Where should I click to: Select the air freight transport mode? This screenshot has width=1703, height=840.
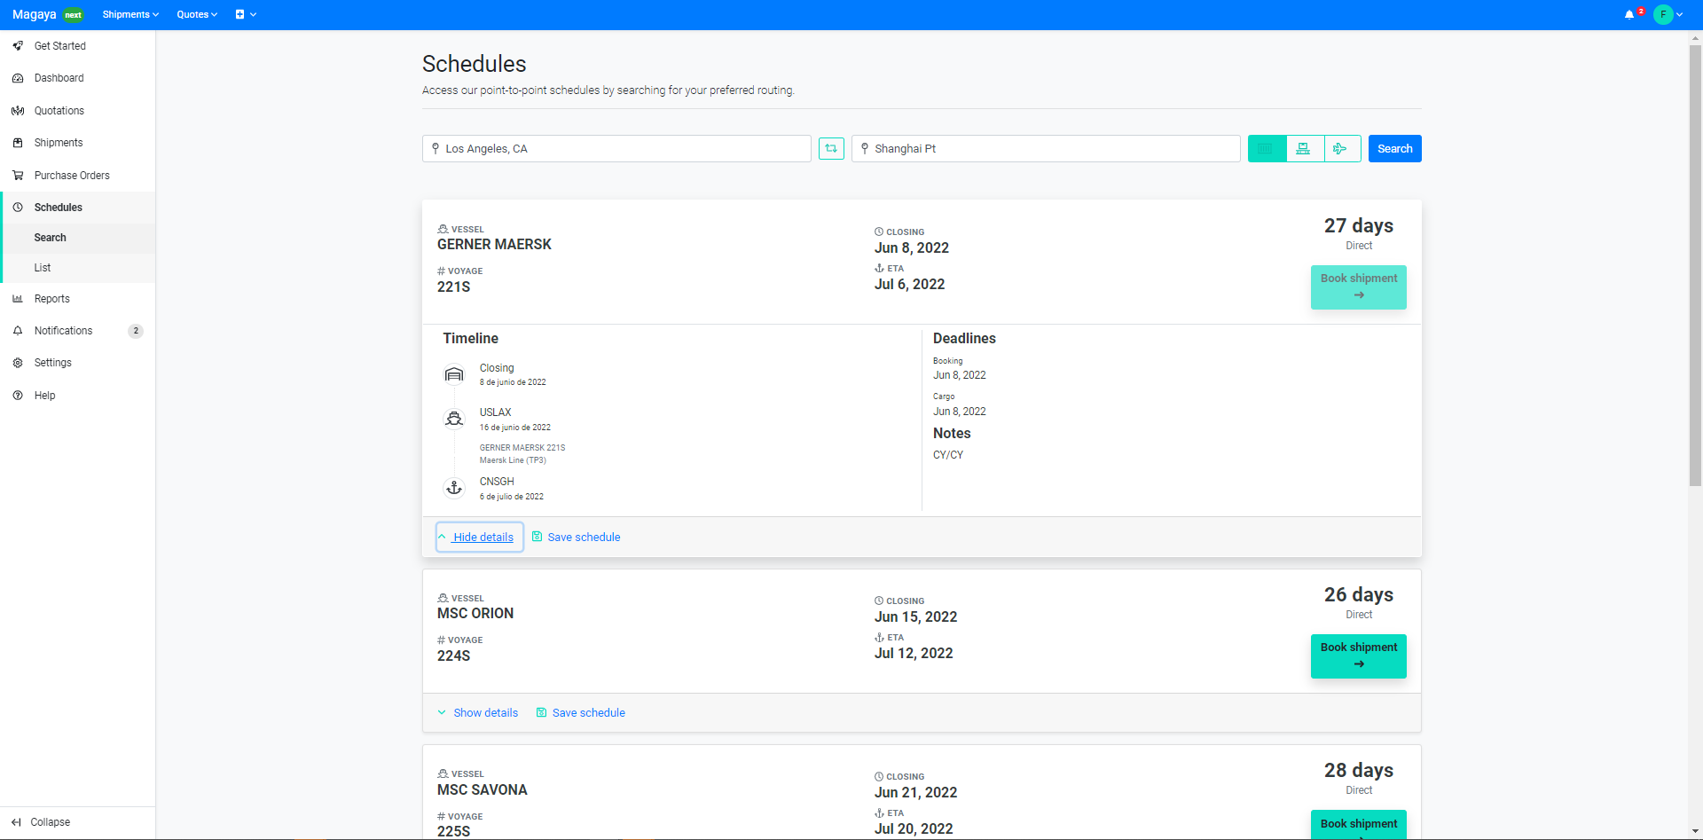(x=1341, y=149)
